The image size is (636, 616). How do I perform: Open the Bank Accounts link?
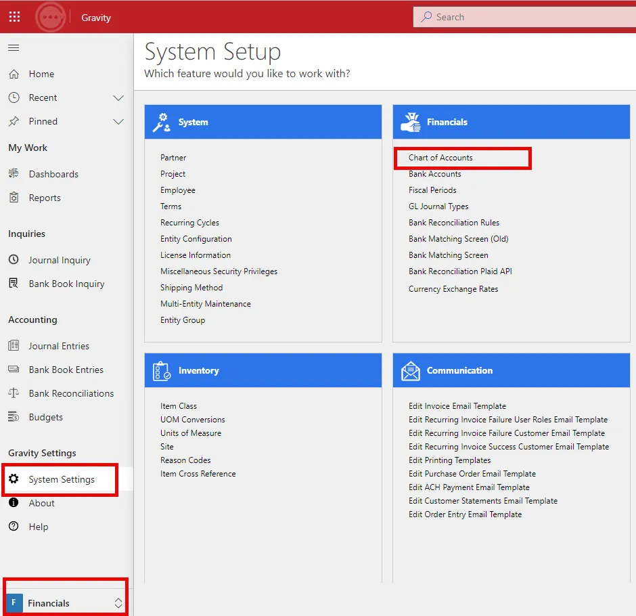coord(435,174)
